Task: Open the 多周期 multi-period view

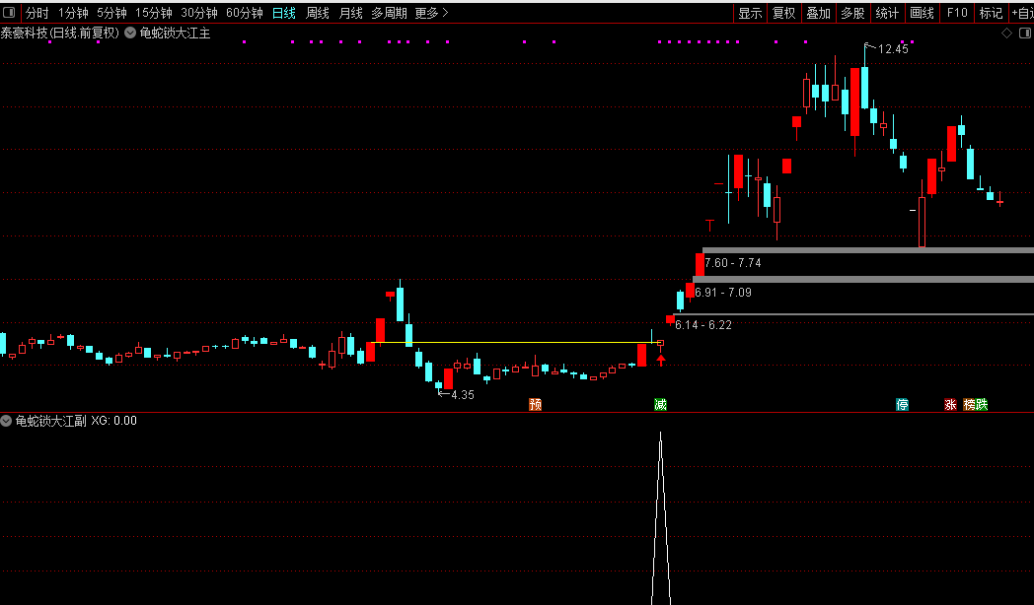Action: pos(389,13)
